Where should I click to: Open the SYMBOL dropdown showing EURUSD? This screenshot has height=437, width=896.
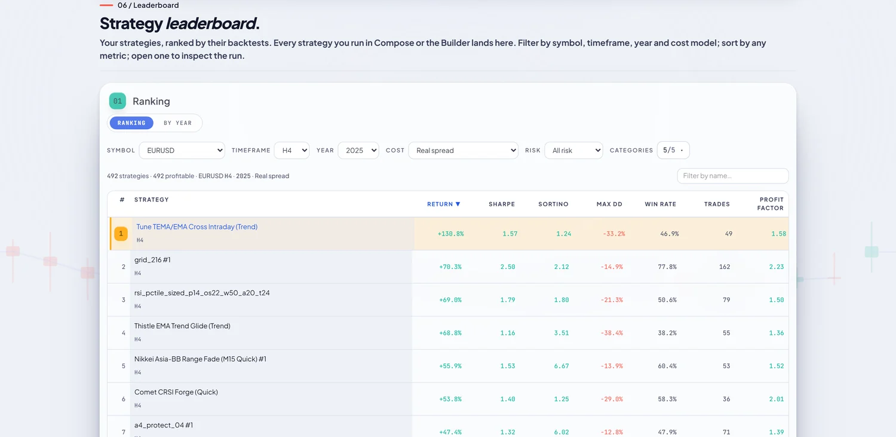pyautogui.click(x=182, y=150)
